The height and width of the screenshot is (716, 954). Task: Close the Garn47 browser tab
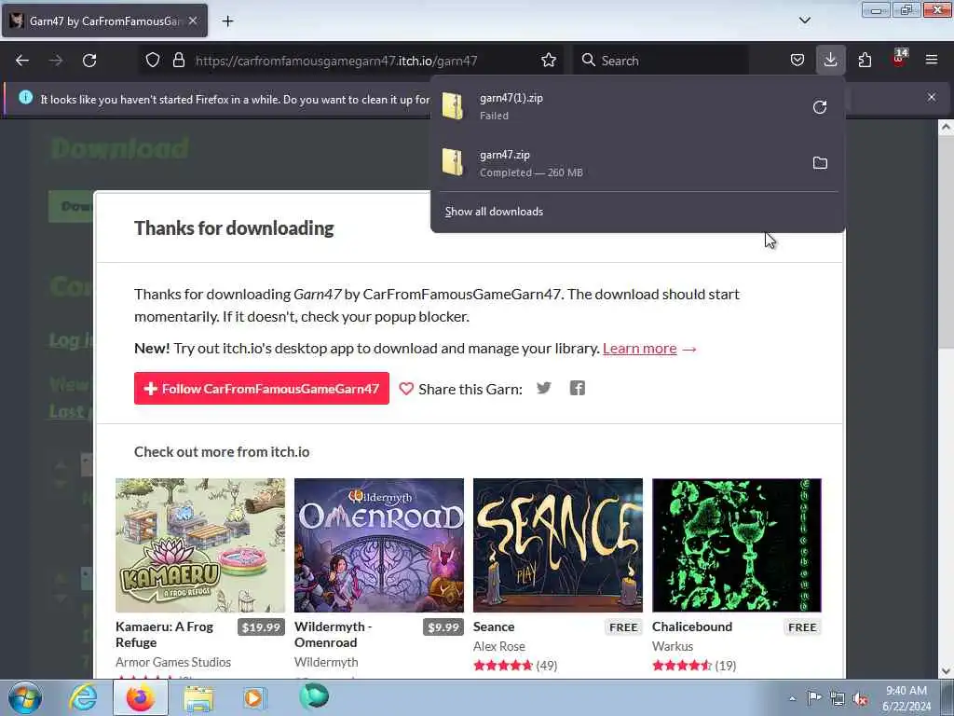[x=193, y=21]
